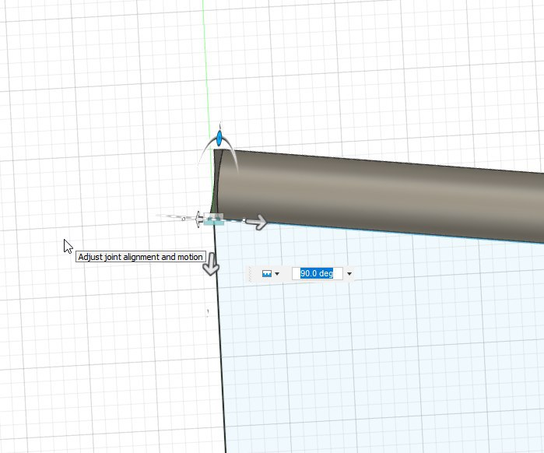Click the 90.0 deg angle input field
This screenshot has height=453, width=544.
tap(317, 274)
